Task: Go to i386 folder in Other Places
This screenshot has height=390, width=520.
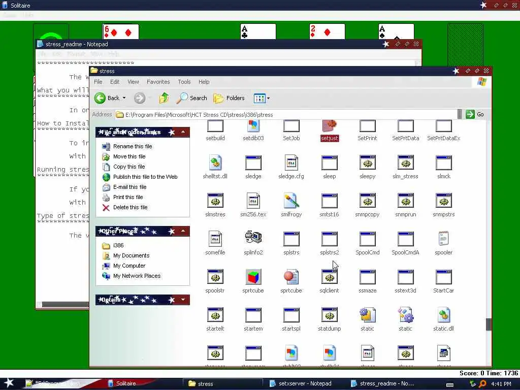Action: [x=118, y=245]
